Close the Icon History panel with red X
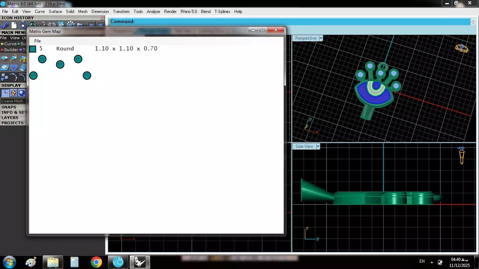 click(102, 18)
